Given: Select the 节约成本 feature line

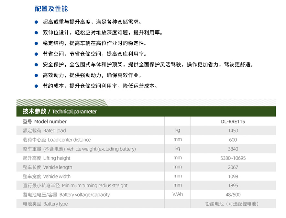Looking at the screenshot, I should [x=100, y=86].
